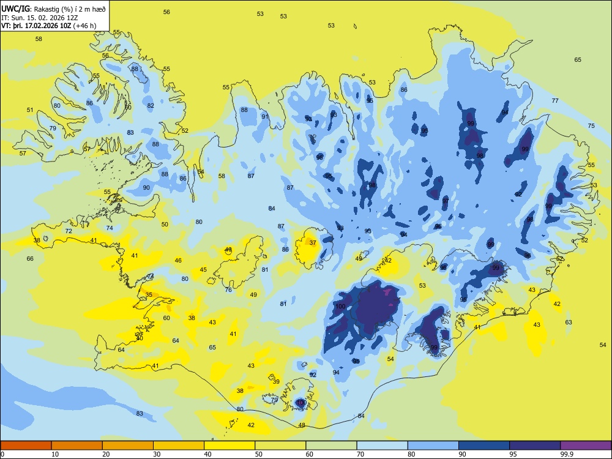Click the map value '66' at the western edge
This screenshot has height=459, width=612.
(x=30, y=258)
